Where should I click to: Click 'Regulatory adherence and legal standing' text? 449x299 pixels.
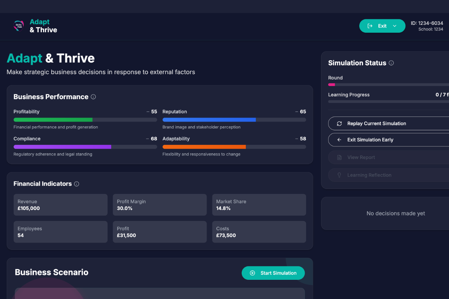coord(53,154)
